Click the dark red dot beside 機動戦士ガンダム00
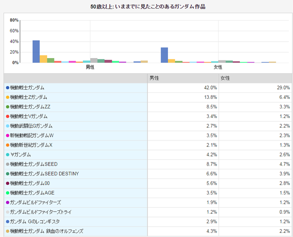 click(x=7, y=183)
